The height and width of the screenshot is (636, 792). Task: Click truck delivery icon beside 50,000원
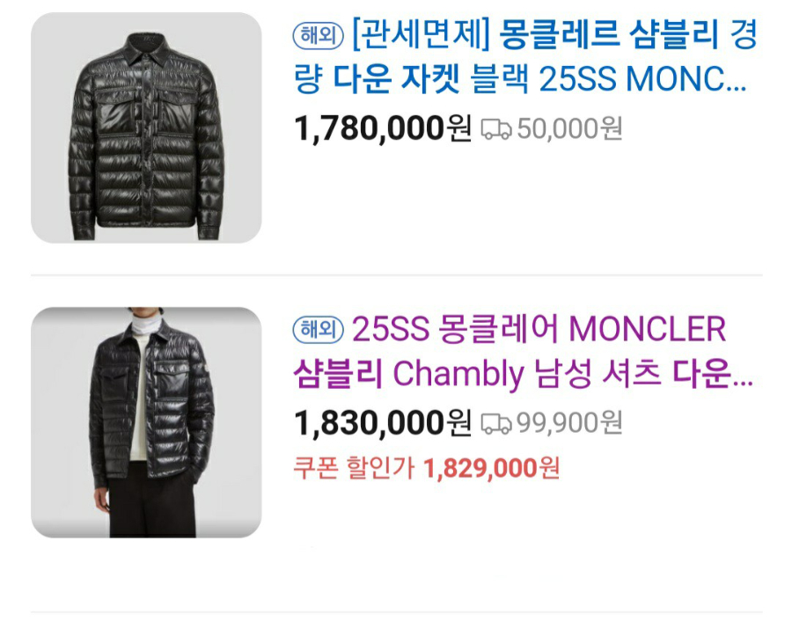[496, 128]
